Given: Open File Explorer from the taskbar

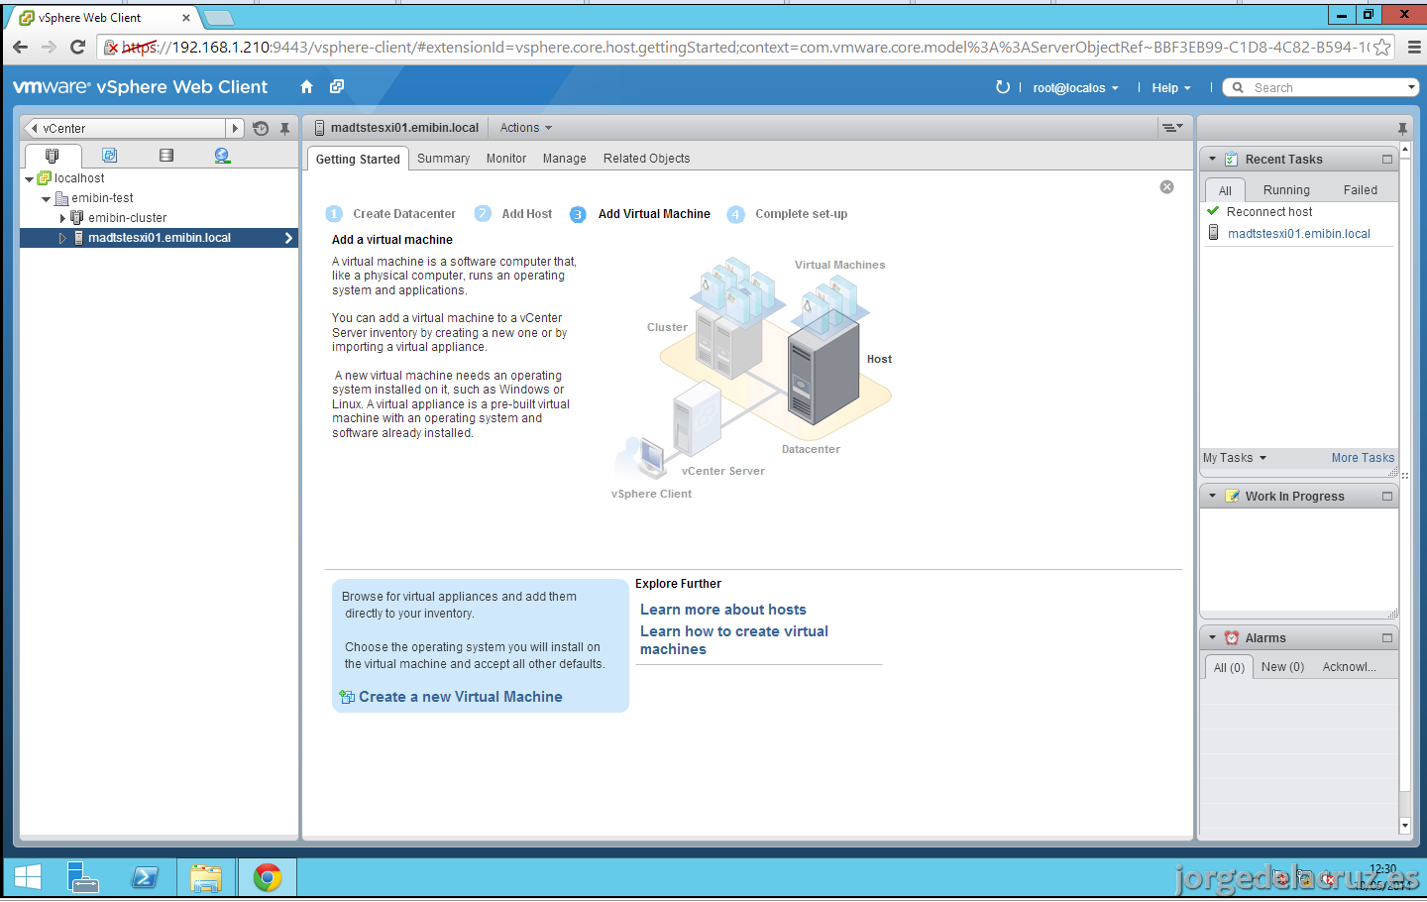Looking at the screenshot, I should tap(206, 877).
